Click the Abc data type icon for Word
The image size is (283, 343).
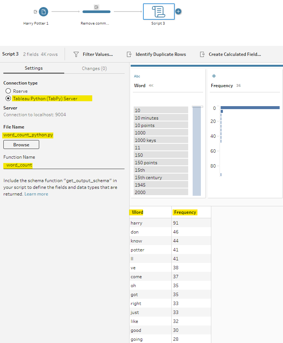(137, 76)
